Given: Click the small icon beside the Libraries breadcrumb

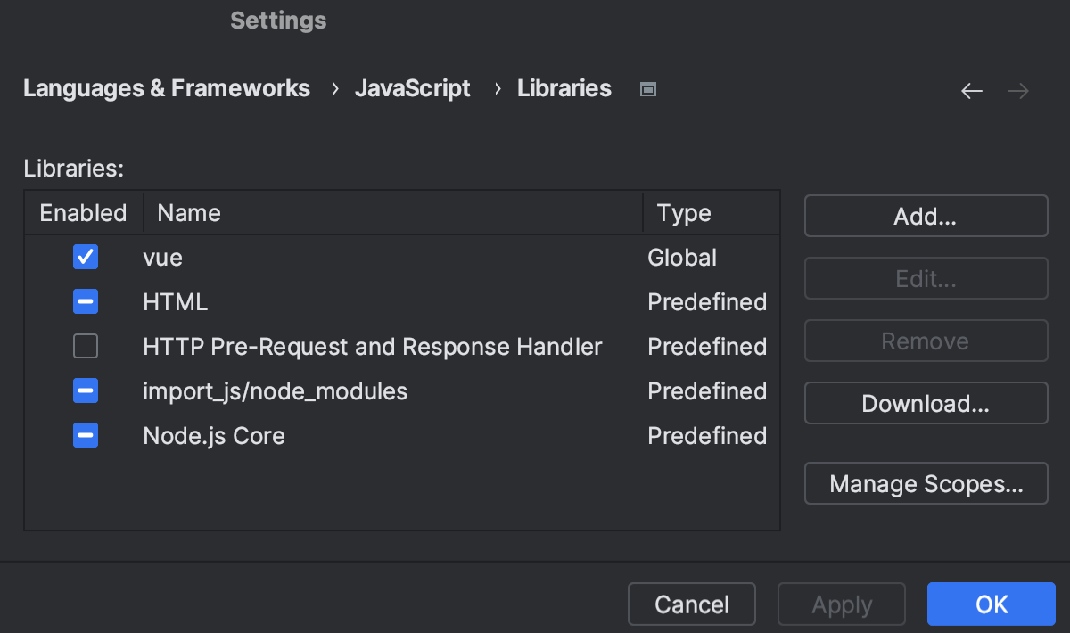Looking at the screenshot, I should point(647,88).
